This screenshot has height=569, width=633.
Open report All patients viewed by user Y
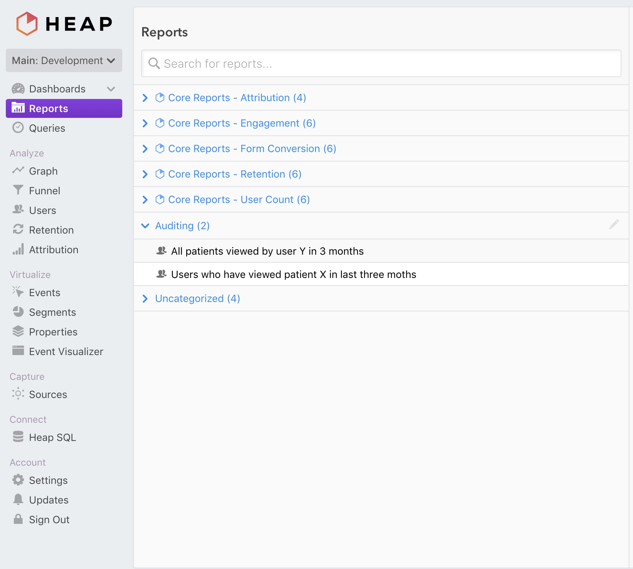click(x=267, y=251)
